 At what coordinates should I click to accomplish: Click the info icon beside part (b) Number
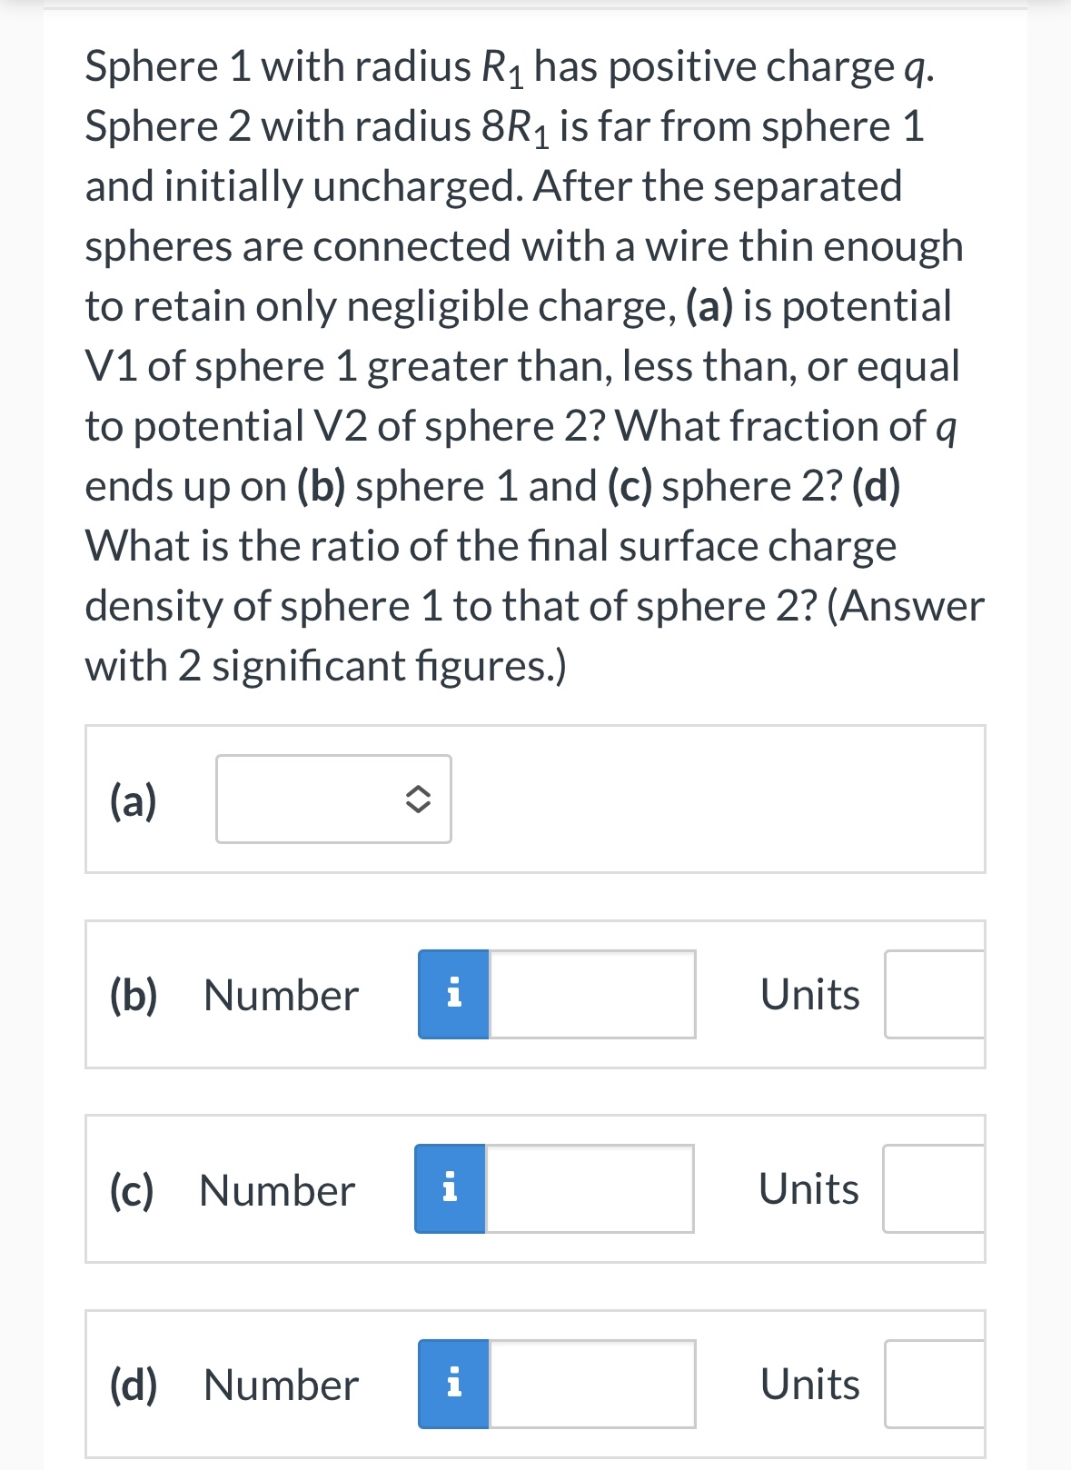(x=451, y=995)
